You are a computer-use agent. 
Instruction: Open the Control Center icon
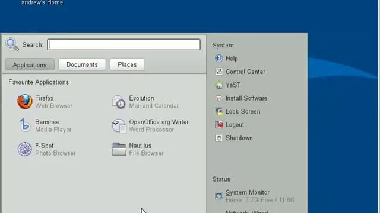219,72
